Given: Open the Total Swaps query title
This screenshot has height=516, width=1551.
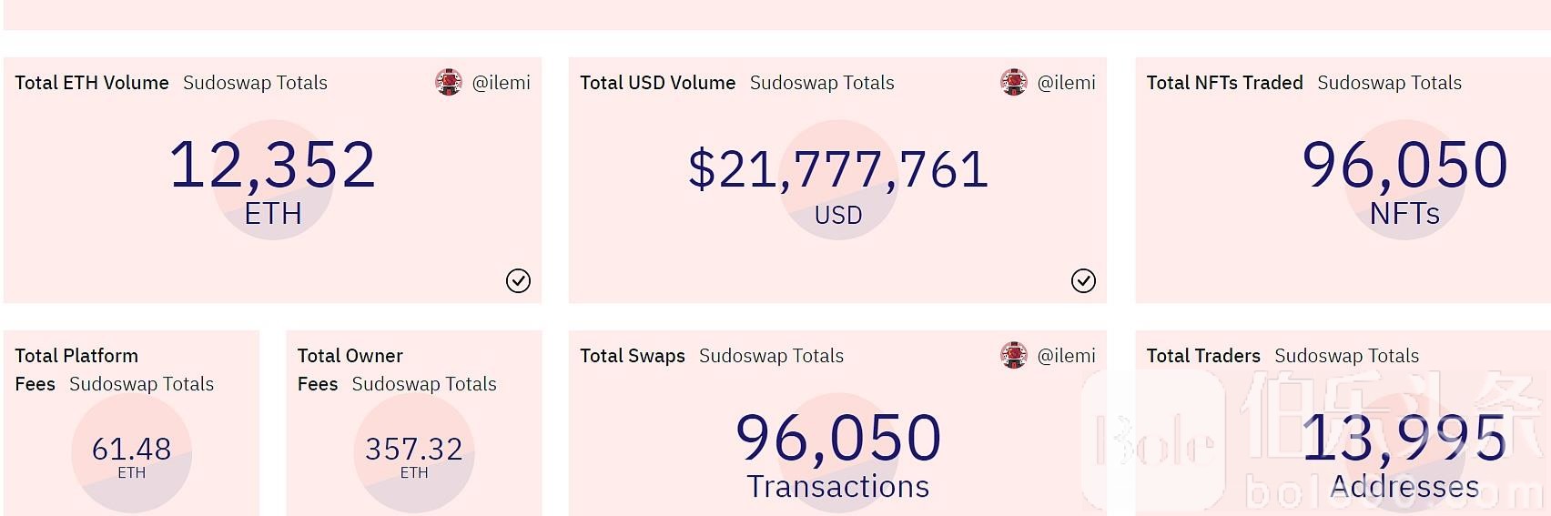Looking at the screenshot, I should (633, 356).
